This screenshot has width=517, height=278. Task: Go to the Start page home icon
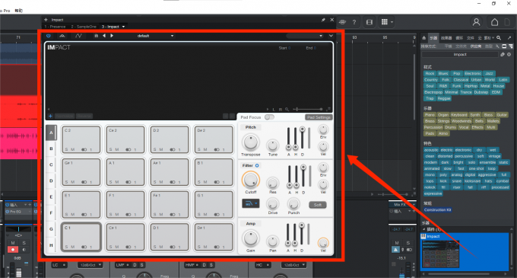coord(494,22)
